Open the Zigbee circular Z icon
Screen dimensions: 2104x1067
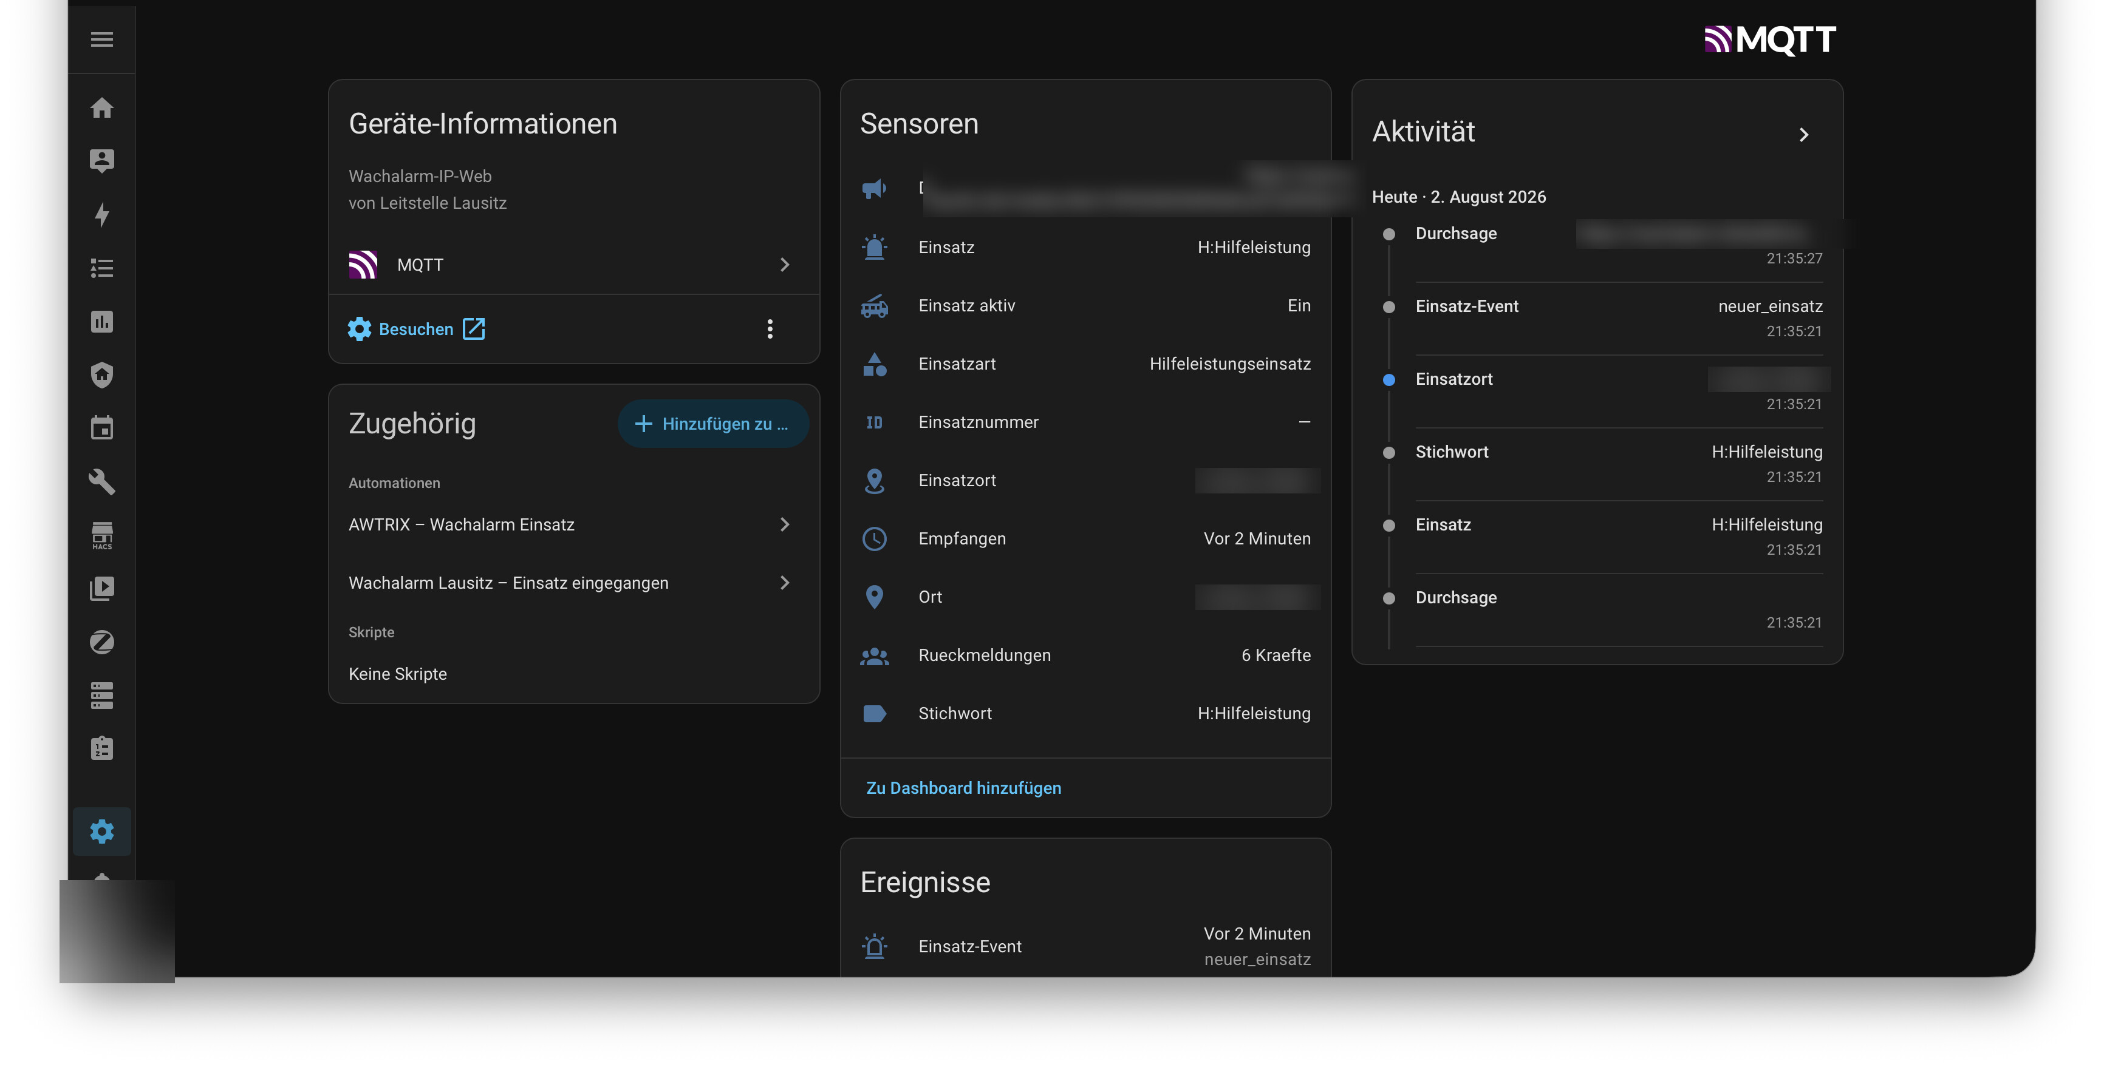(101, 642)
